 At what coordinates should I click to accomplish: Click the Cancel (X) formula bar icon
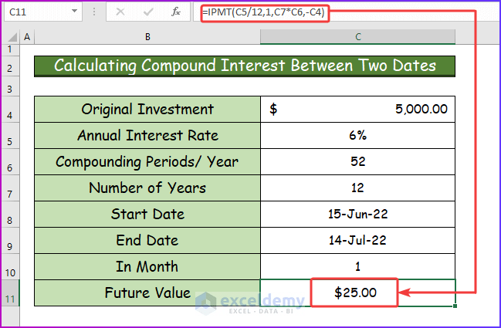120,12
